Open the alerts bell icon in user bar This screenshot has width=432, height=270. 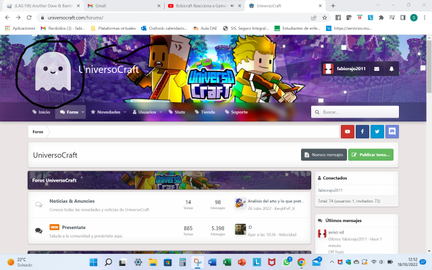point(391,69)
